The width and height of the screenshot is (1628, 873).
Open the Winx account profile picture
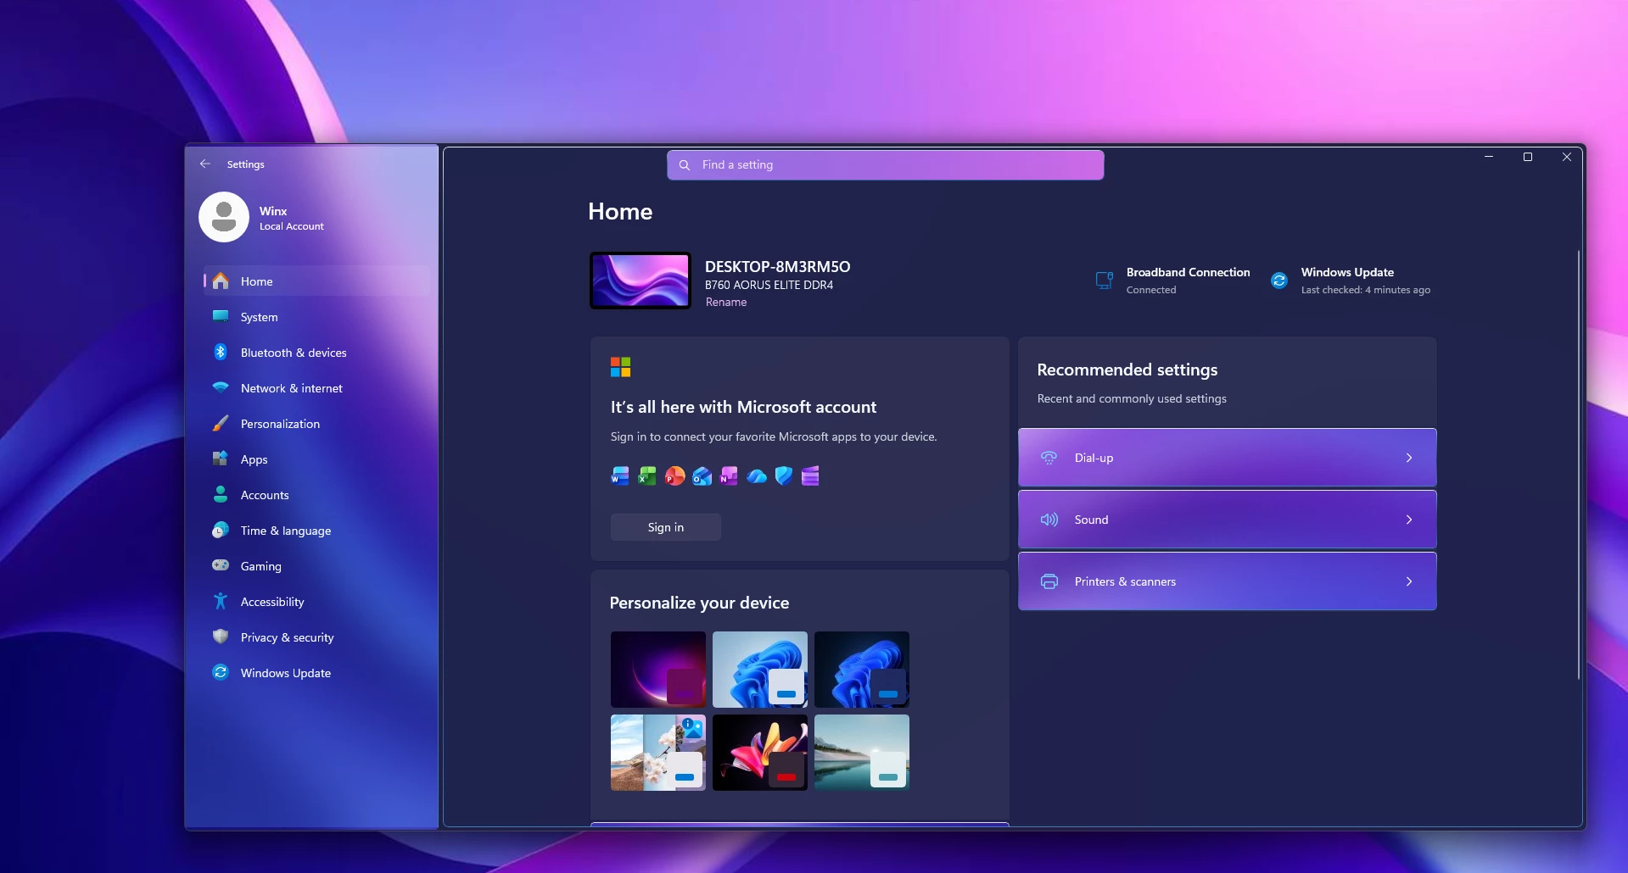coord(224,217)
